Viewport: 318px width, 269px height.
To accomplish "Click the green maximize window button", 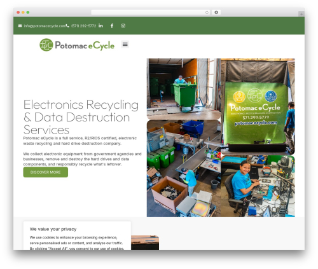I will [28, 13].
